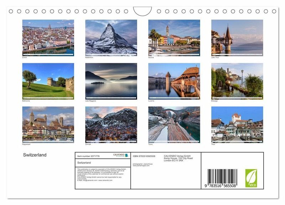Select the Thun old town photo
The image size is (285, 205).
(237, 124)
